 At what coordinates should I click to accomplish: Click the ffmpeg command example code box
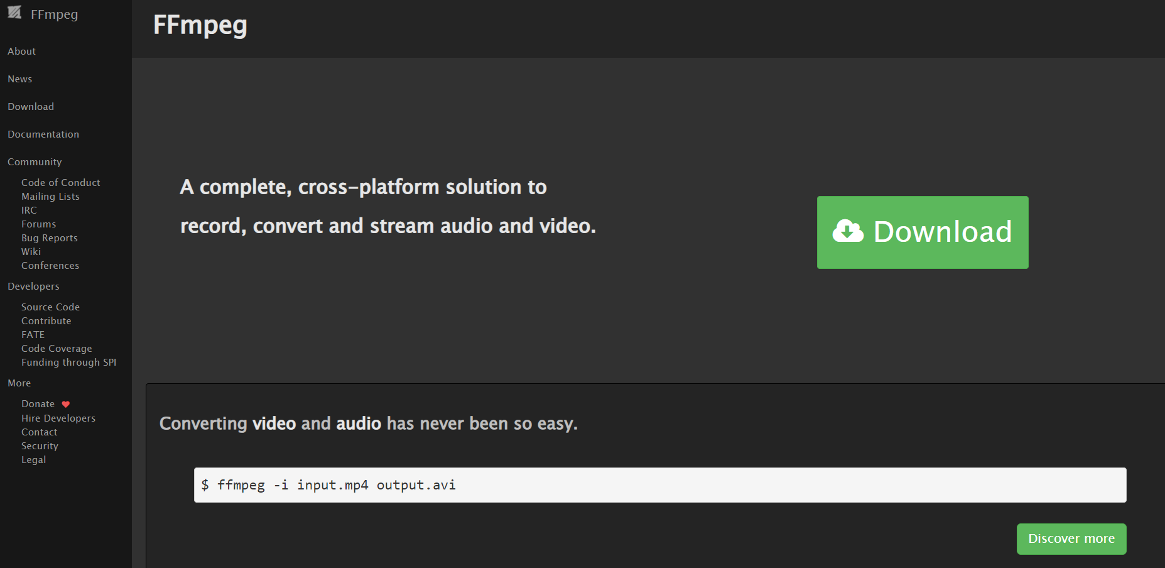pyautogui.click(x=659, y=485)
